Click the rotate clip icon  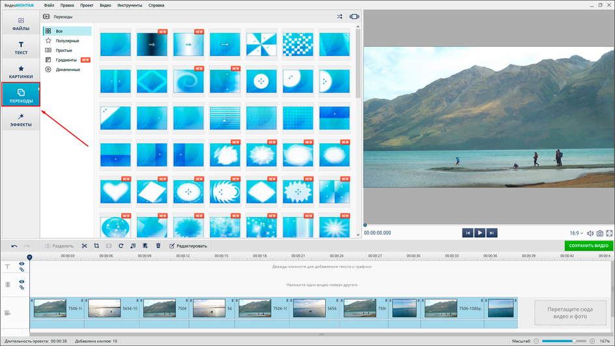click(121, 246)
